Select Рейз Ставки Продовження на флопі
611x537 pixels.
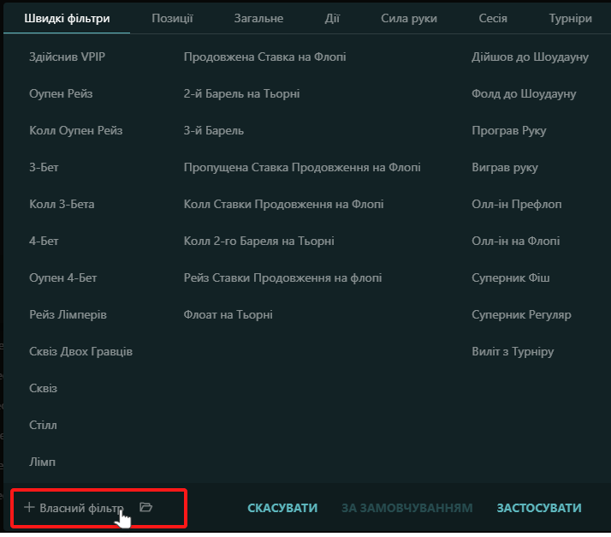click(282, 278)
